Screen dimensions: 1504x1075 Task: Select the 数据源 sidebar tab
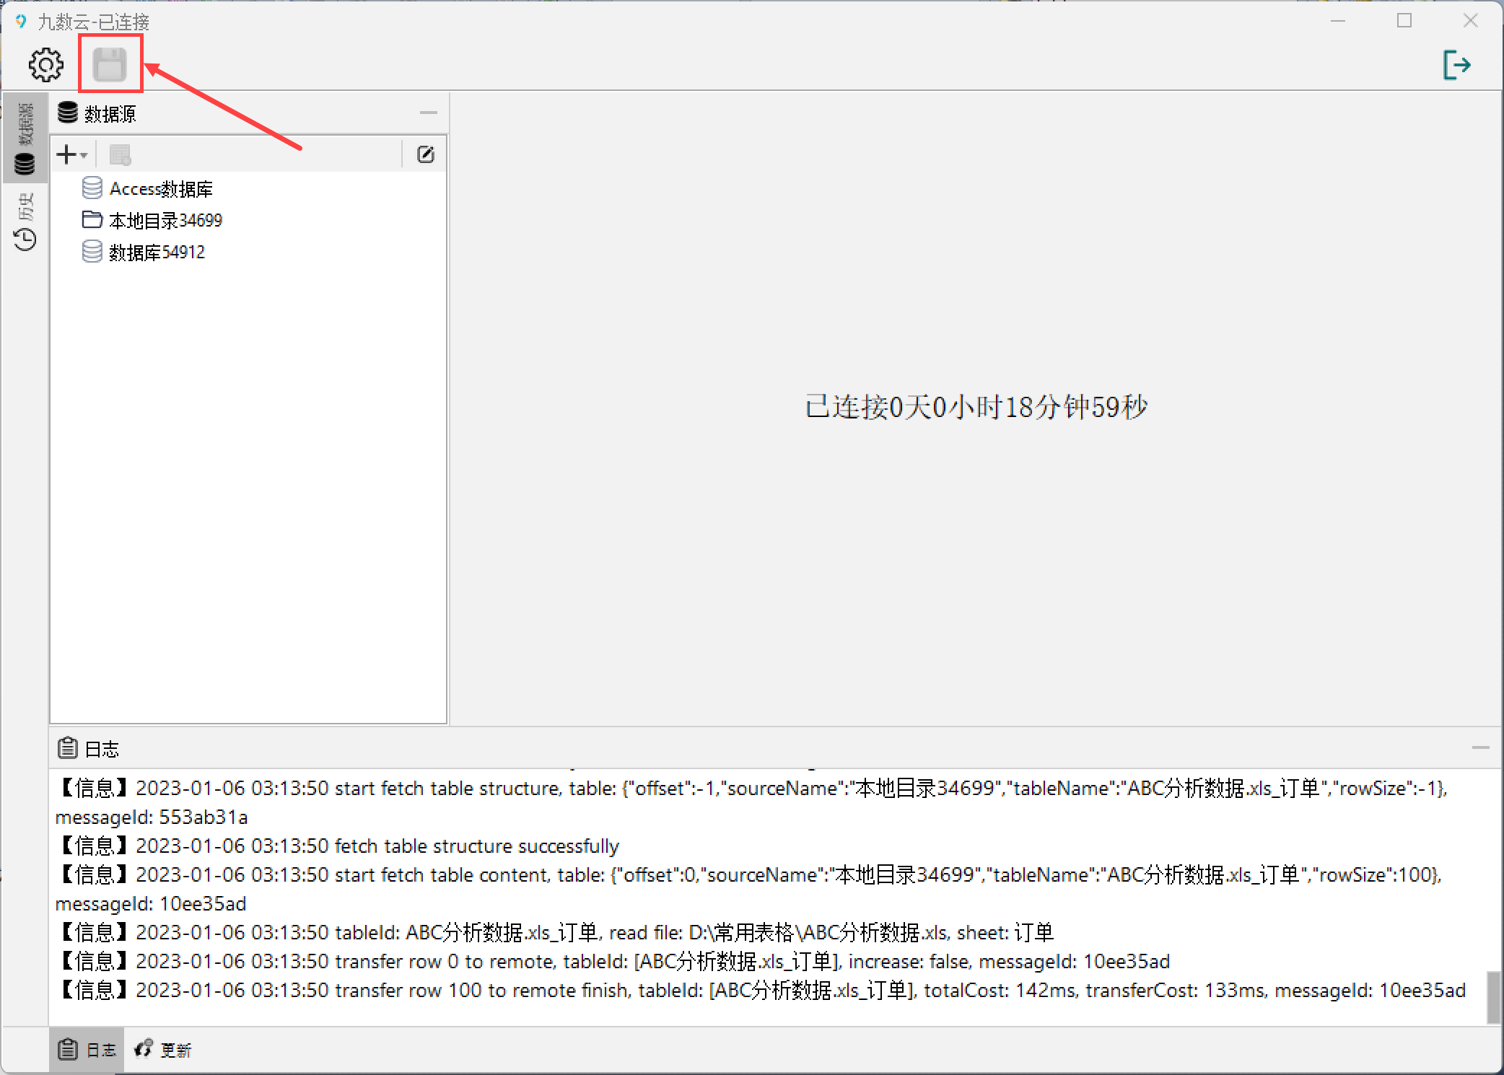pos(25,138)
